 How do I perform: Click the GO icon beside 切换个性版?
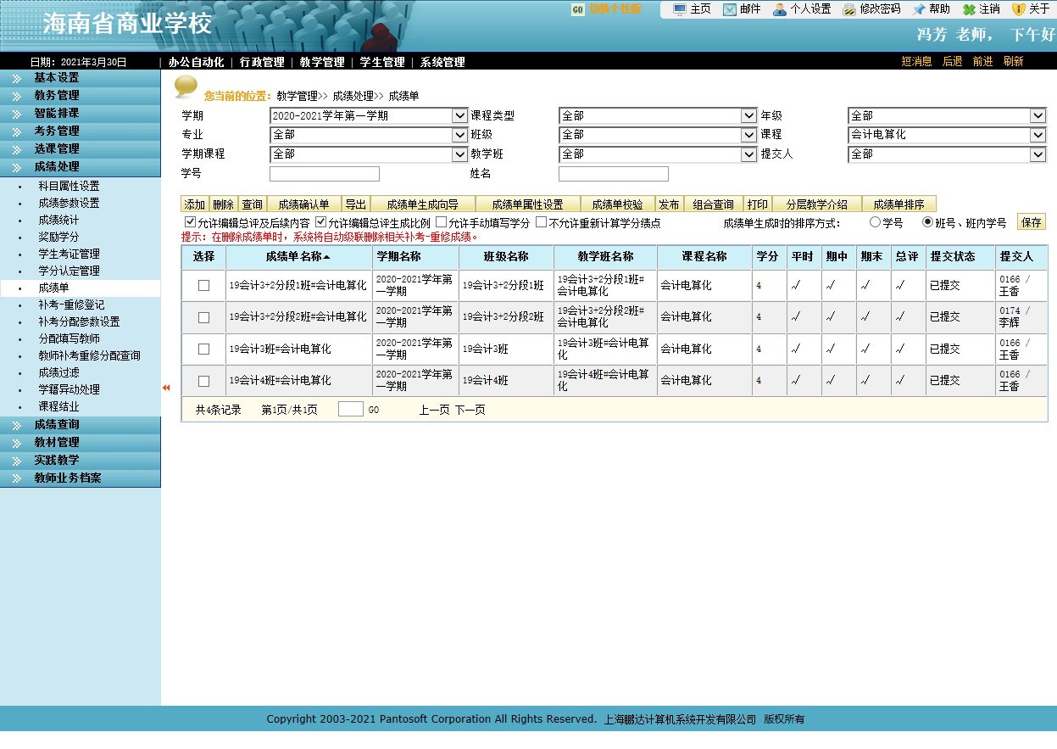click(x=578, y=9)
